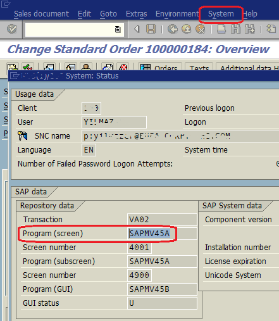The height and width of the screenshot is (321, 279).
Task: Click the Save diskette icon
Action: point(151,29)
